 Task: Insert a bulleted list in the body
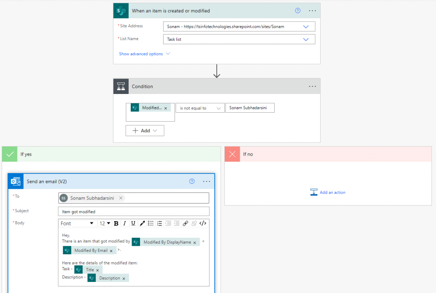tap(151, 224)
